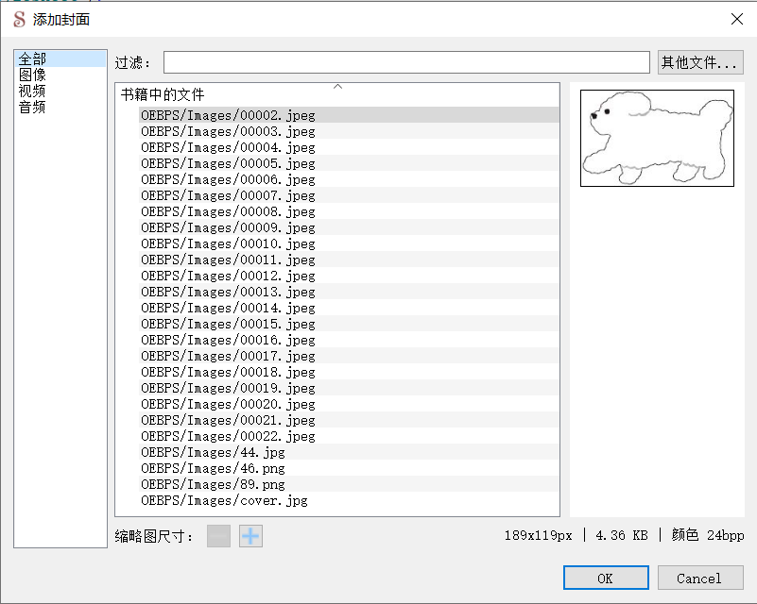Viewport: 757px width, 604px height.
Task: Click the Sigil logo in the dialog title bar
Action: point(17,19)
